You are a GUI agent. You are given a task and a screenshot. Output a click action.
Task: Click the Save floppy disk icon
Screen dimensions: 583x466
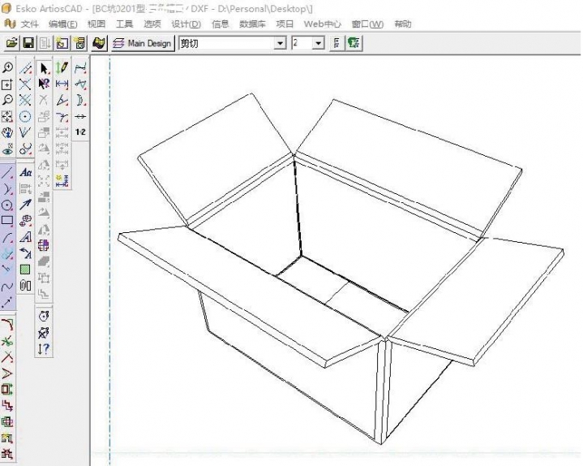pos(28,42)
